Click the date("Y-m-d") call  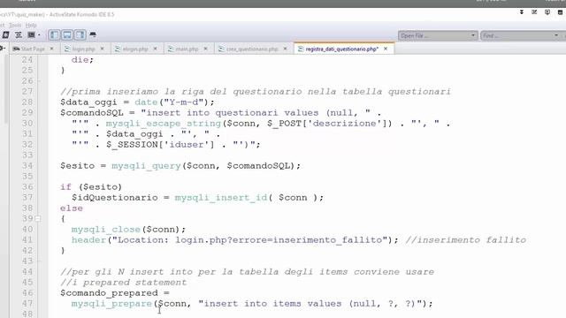tap(172, 102)
